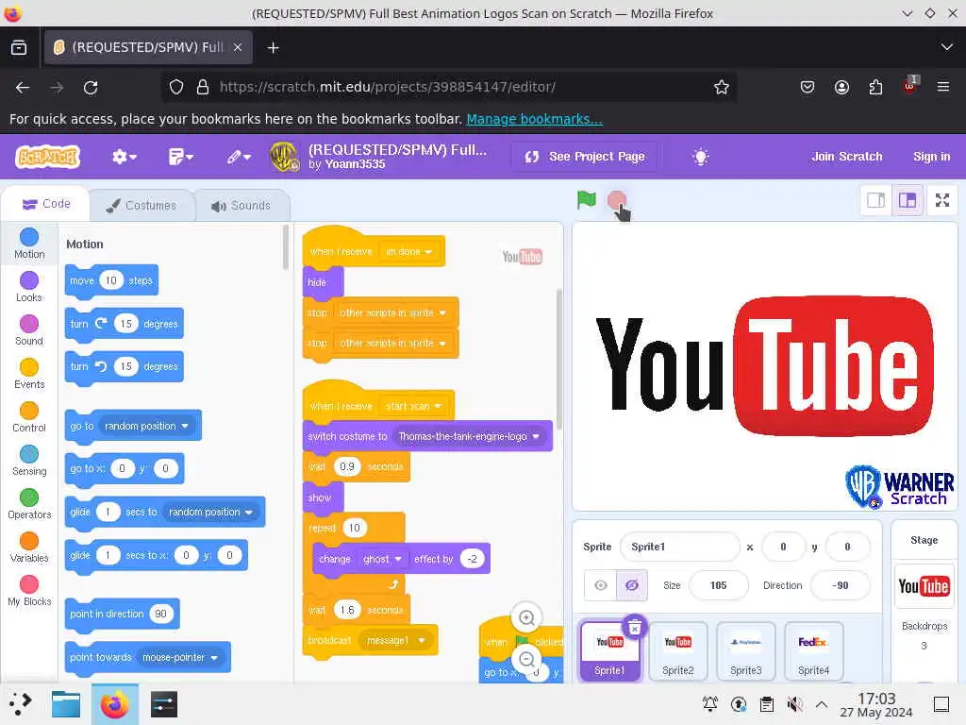
Task: Switch to large stage layout
Action: (x=908, y=200)
